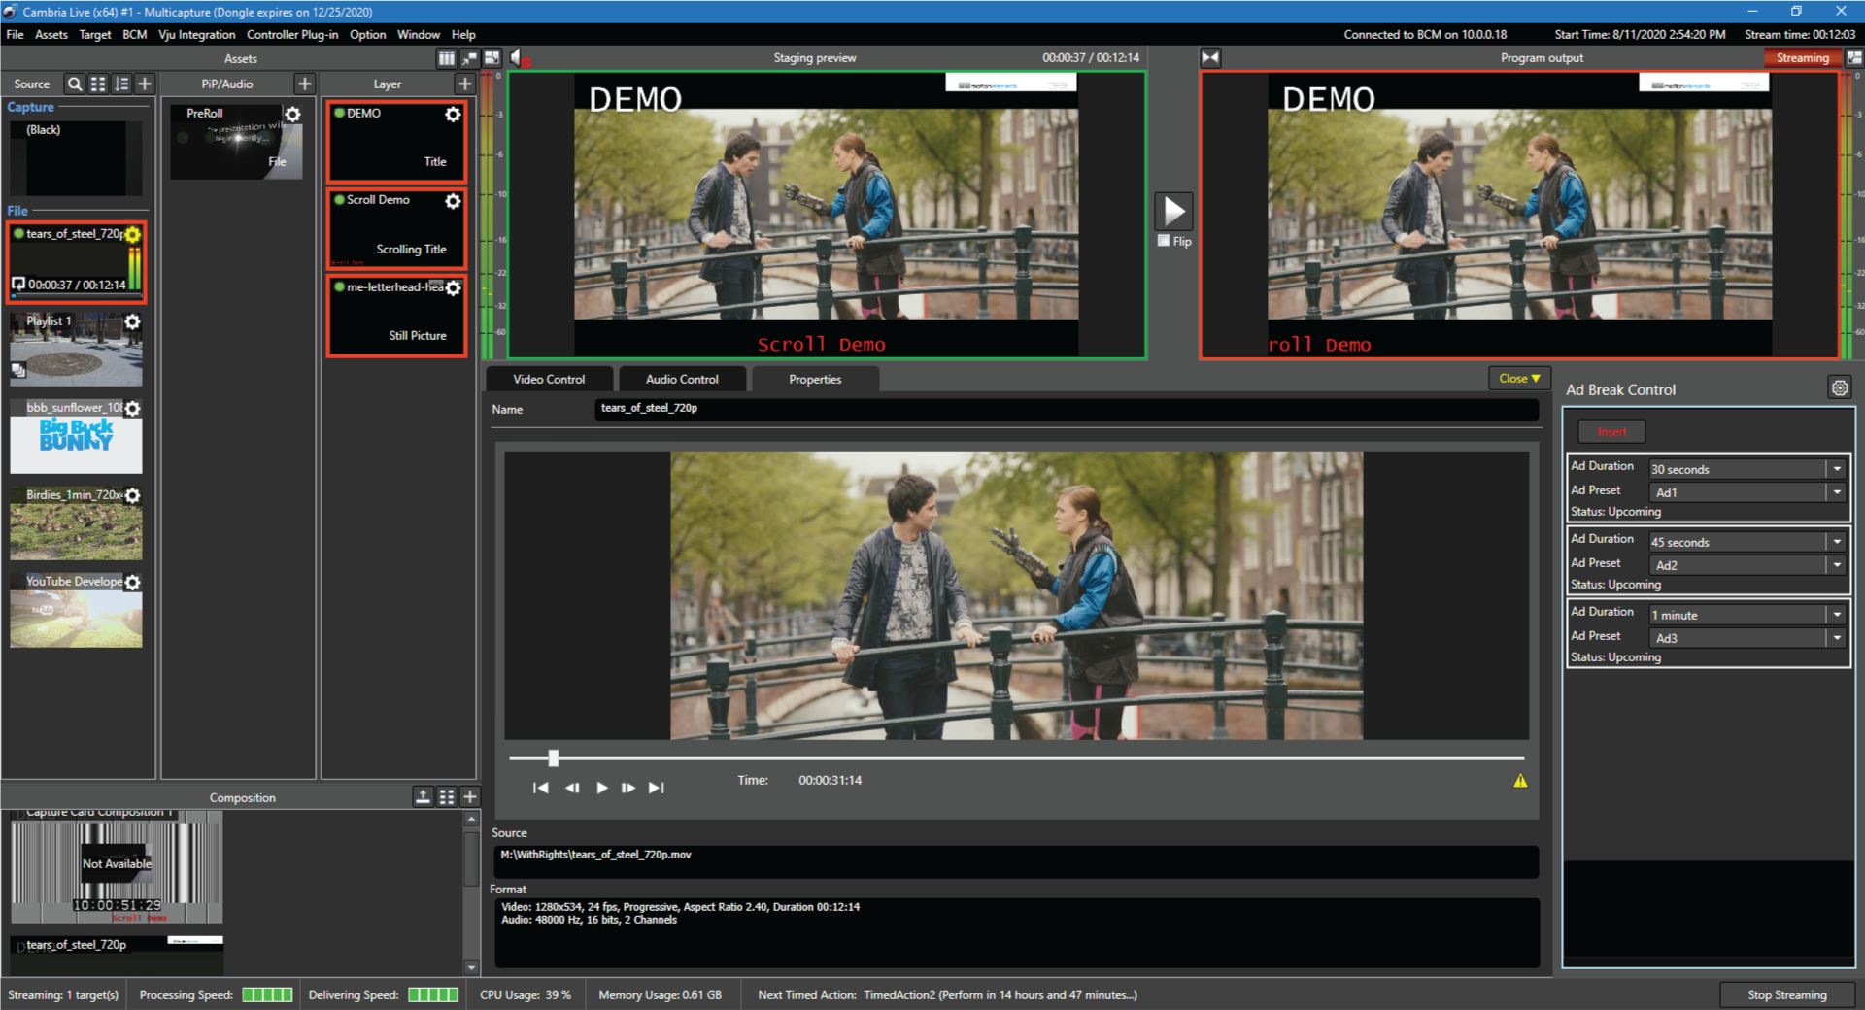The width and height of the screenshot is (1865, 1010).
Task: Open the 1 minute Ad Duration dropdown
Action: (1837, 615)
